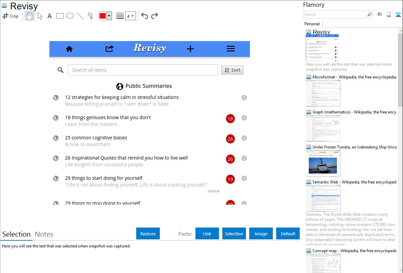The height and width of the screenshot is (273, 403).
Task: Select the Personal tab
Action: pyautogui.click(x=312, y=24)
